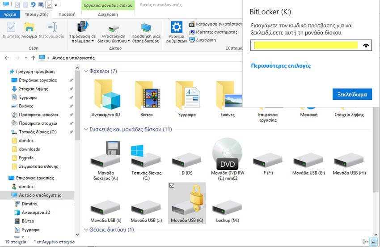Open Map network drive dropdown arrow

coord(129,41)
